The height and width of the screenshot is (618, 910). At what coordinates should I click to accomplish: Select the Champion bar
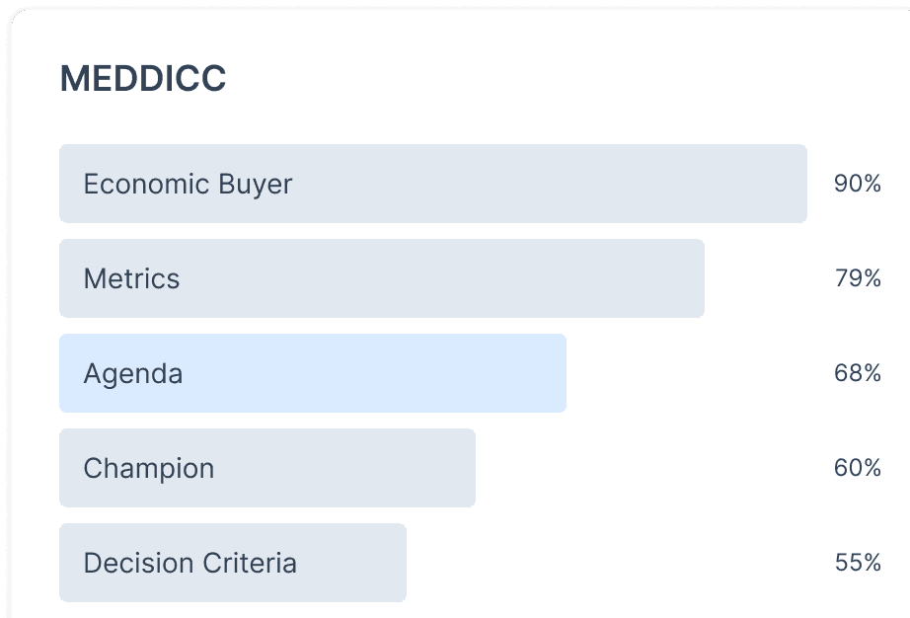pyautogui.click(x=345, y=468)
